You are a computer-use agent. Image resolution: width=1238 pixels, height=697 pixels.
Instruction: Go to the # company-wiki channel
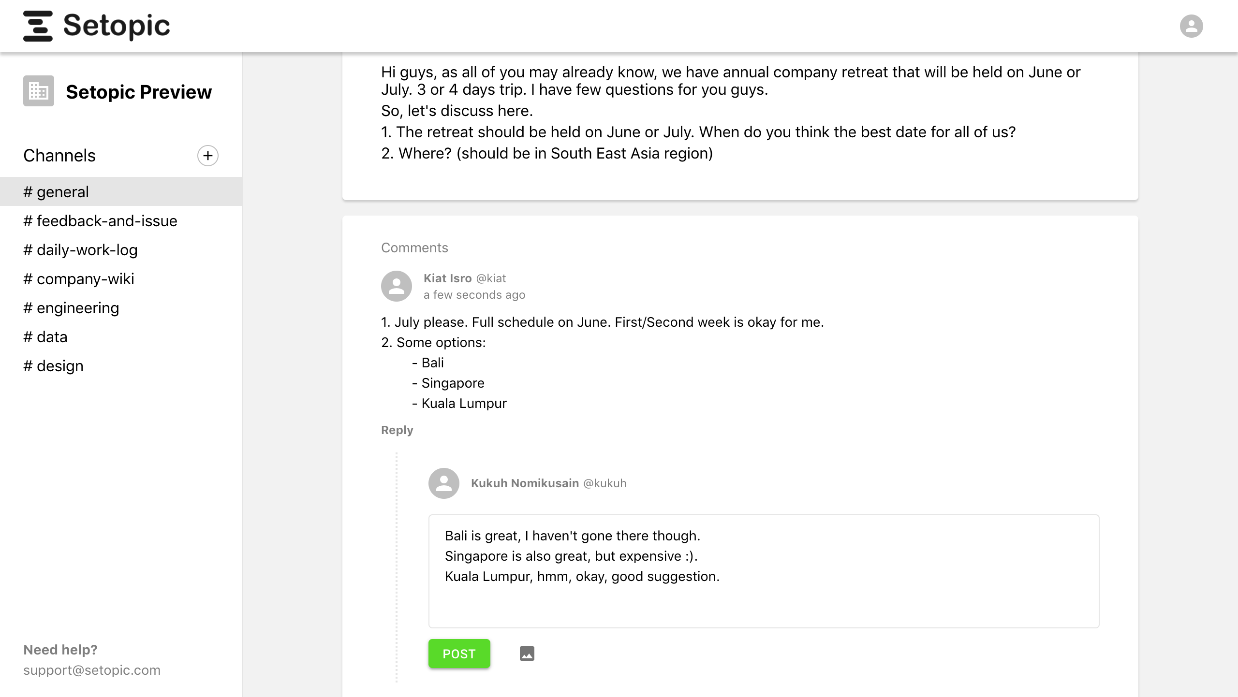(x=79, y=279)
